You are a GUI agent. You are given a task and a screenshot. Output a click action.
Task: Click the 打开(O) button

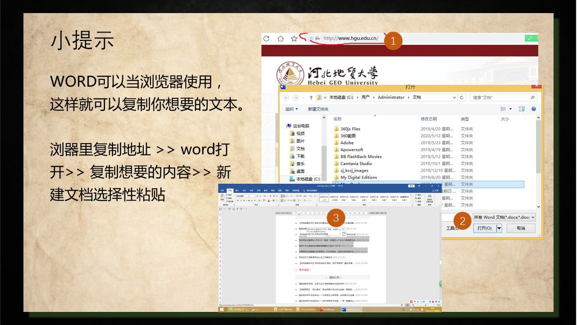pyautogui.click(x=485, y=228)
